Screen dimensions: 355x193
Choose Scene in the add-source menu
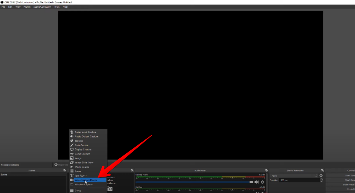tap(88, 171)
